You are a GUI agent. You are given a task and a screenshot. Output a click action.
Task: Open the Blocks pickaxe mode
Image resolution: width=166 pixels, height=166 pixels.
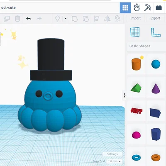(x=148, y=7)
